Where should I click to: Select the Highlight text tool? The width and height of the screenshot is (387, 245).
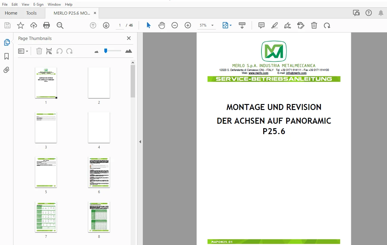point(275,25)
